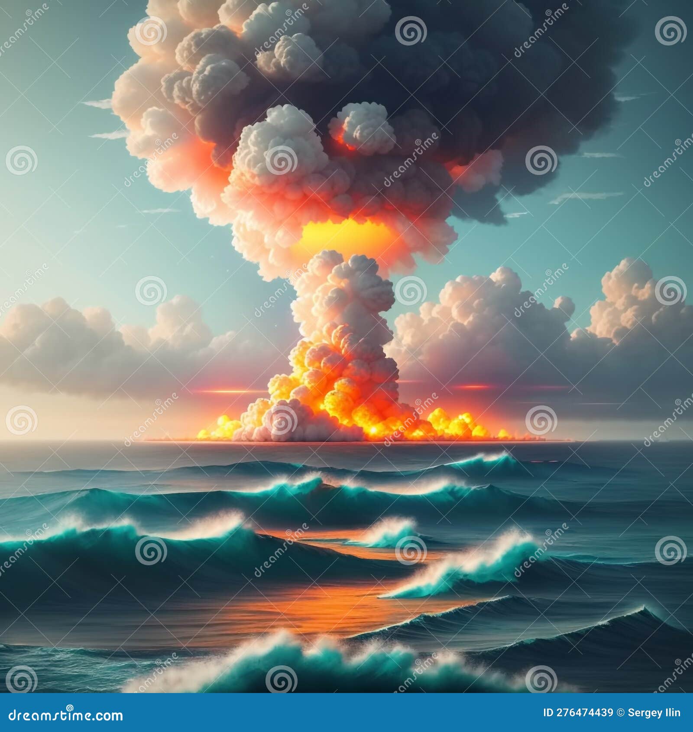
Task: Click the copyright symbol in the bottom bar
Action: (621, 712)
